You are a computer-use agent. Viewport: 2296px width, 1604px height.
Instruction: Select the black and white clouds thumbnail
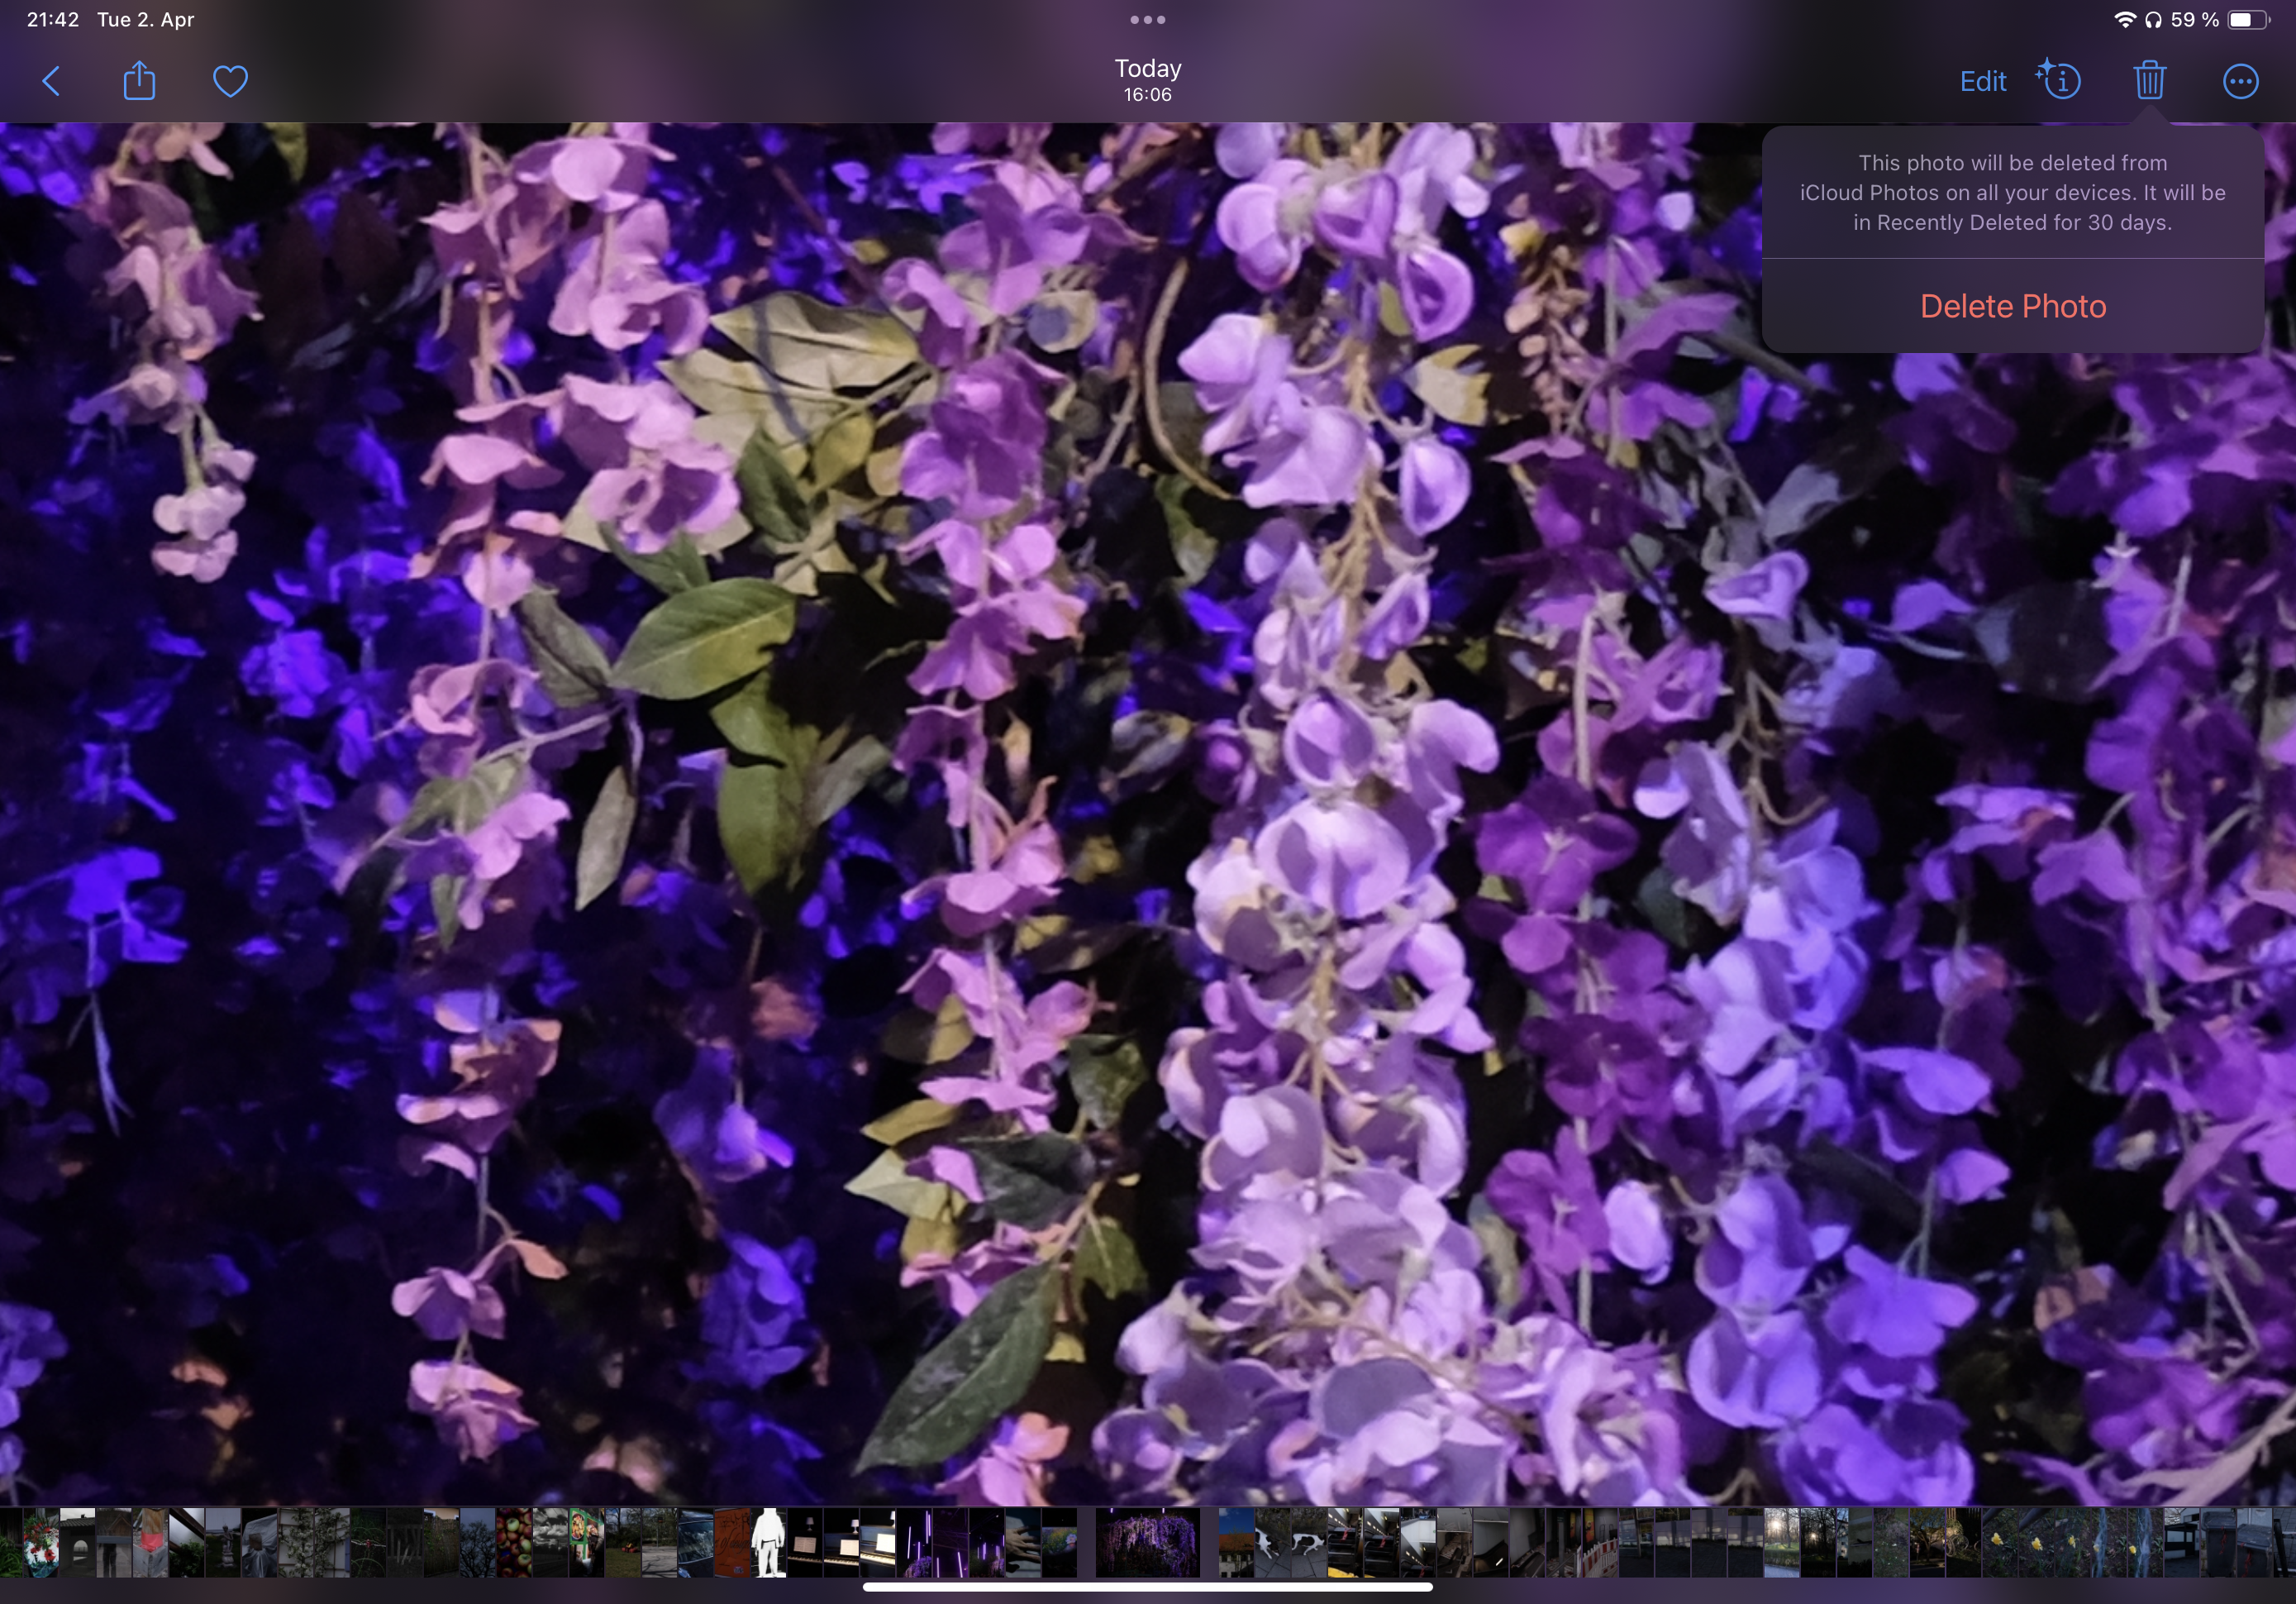[x=550, y=1543]
